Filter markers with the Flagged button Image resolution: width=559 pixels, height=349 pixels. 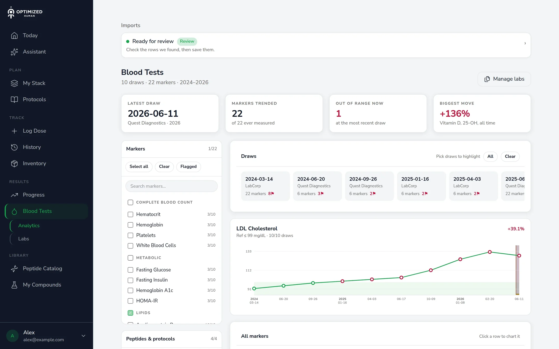(188, 166)
